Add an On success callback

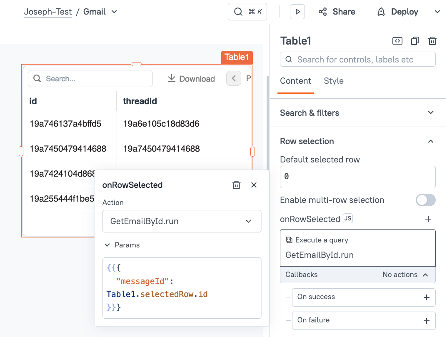click(x=426, y=297)
